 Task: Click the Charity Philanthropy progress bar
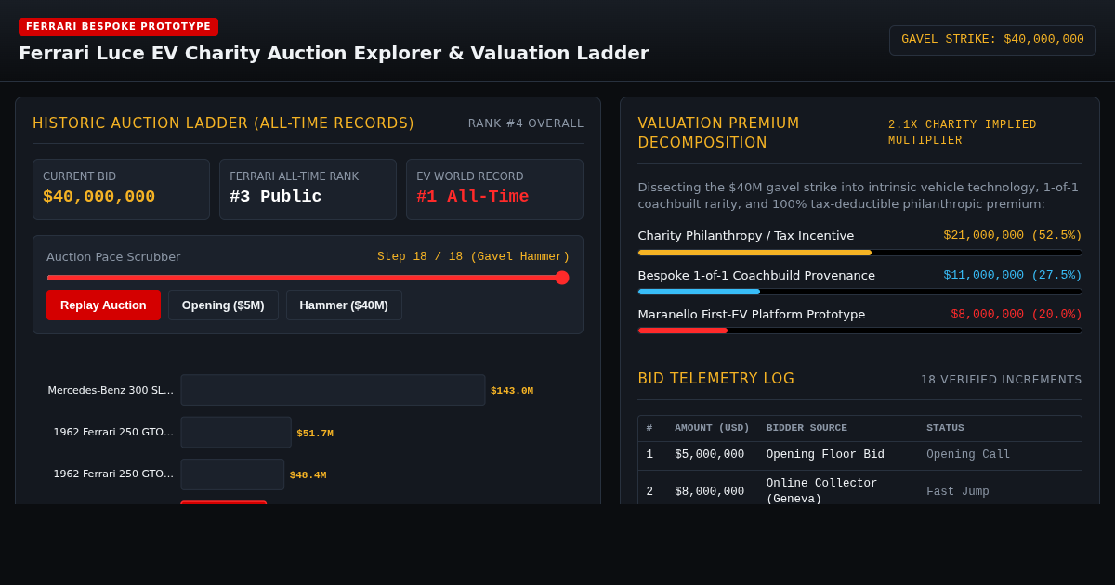tap(859, 253)
